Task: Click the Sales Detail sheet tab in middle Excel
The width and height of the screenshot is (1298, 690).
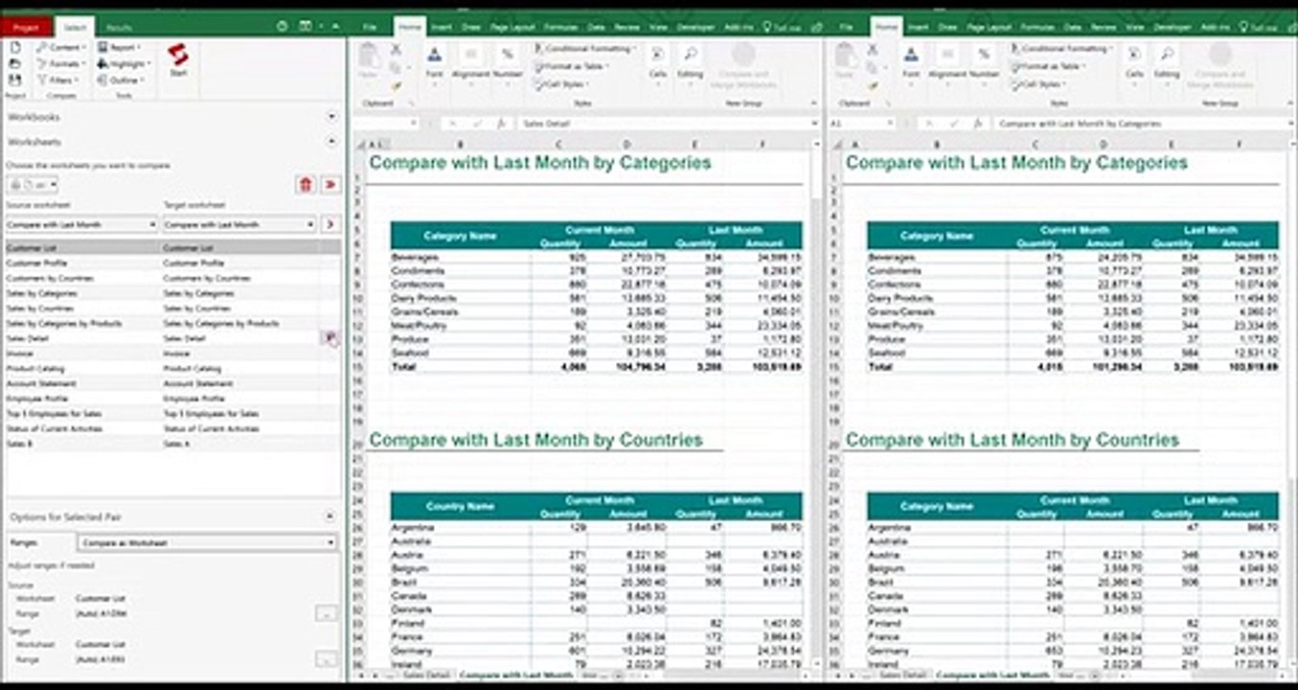Action: click(x=424, y=676)
